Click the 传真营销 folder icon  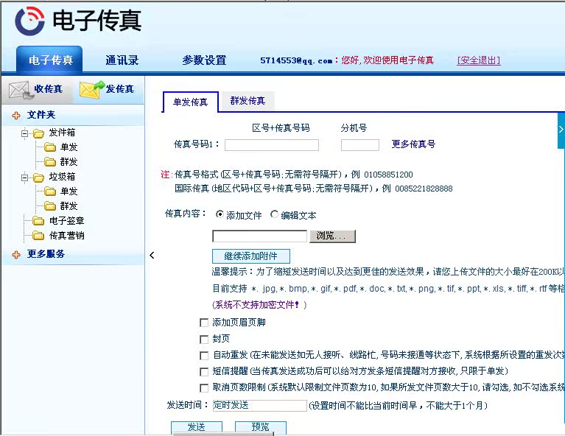point(38,236)
